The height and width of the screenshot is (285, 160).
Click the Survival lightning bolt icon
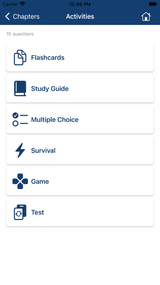tap(20, 150)
